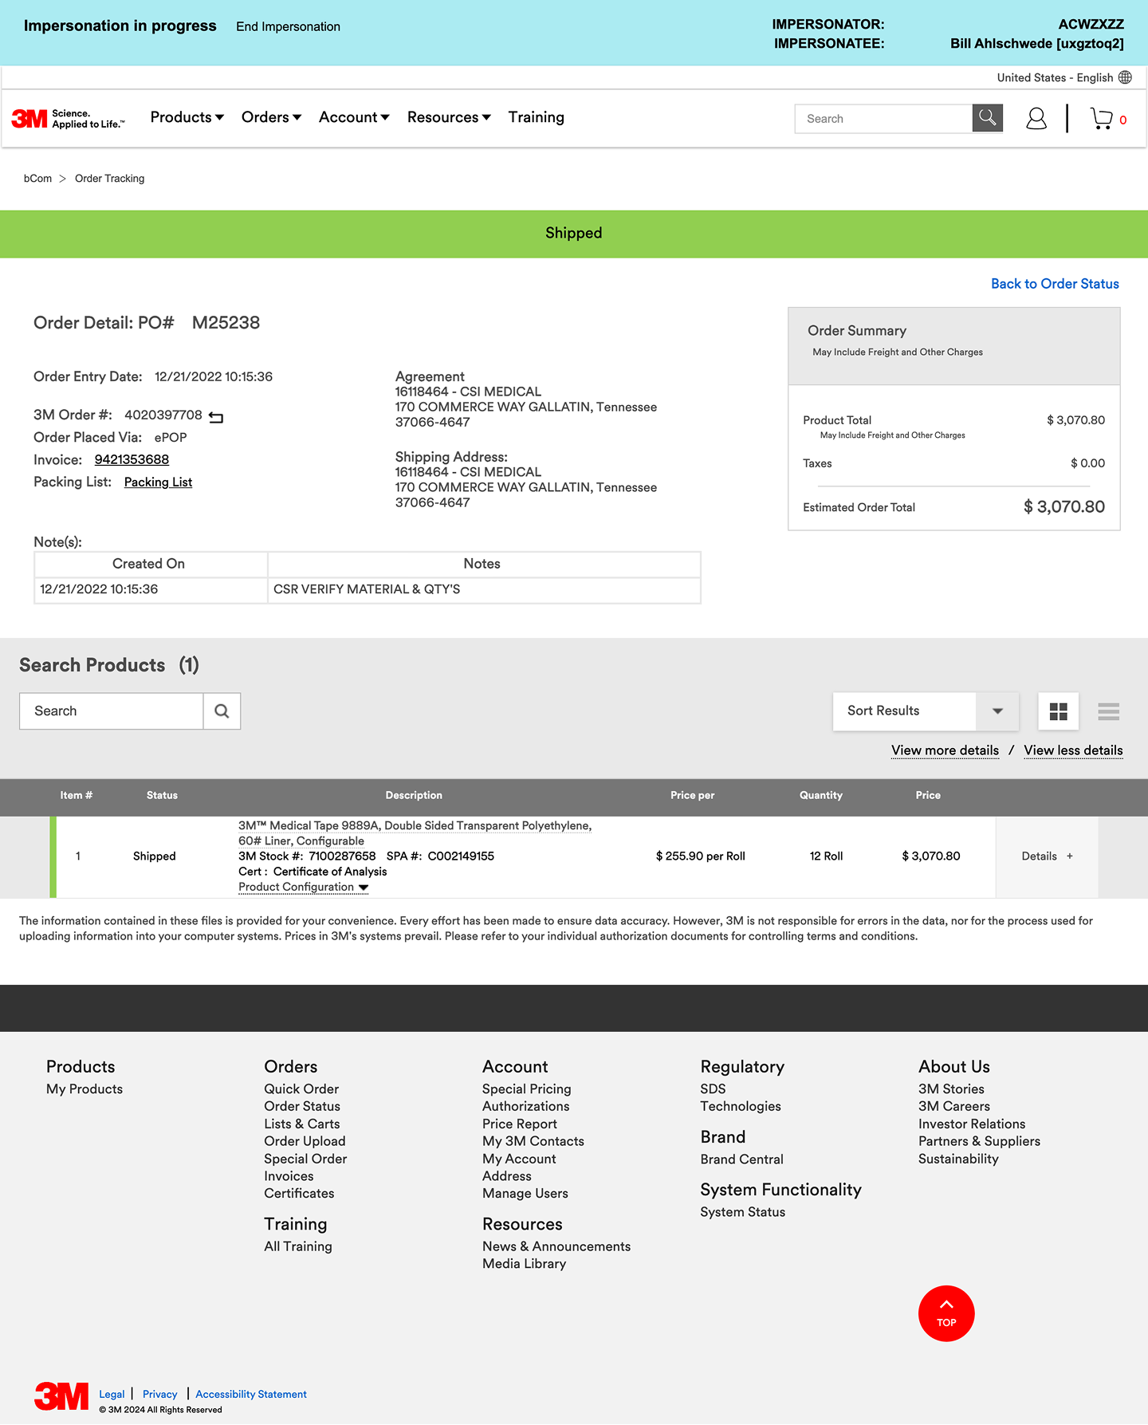Click Accessibility Statement footer link

click(x=251, y=1395)
